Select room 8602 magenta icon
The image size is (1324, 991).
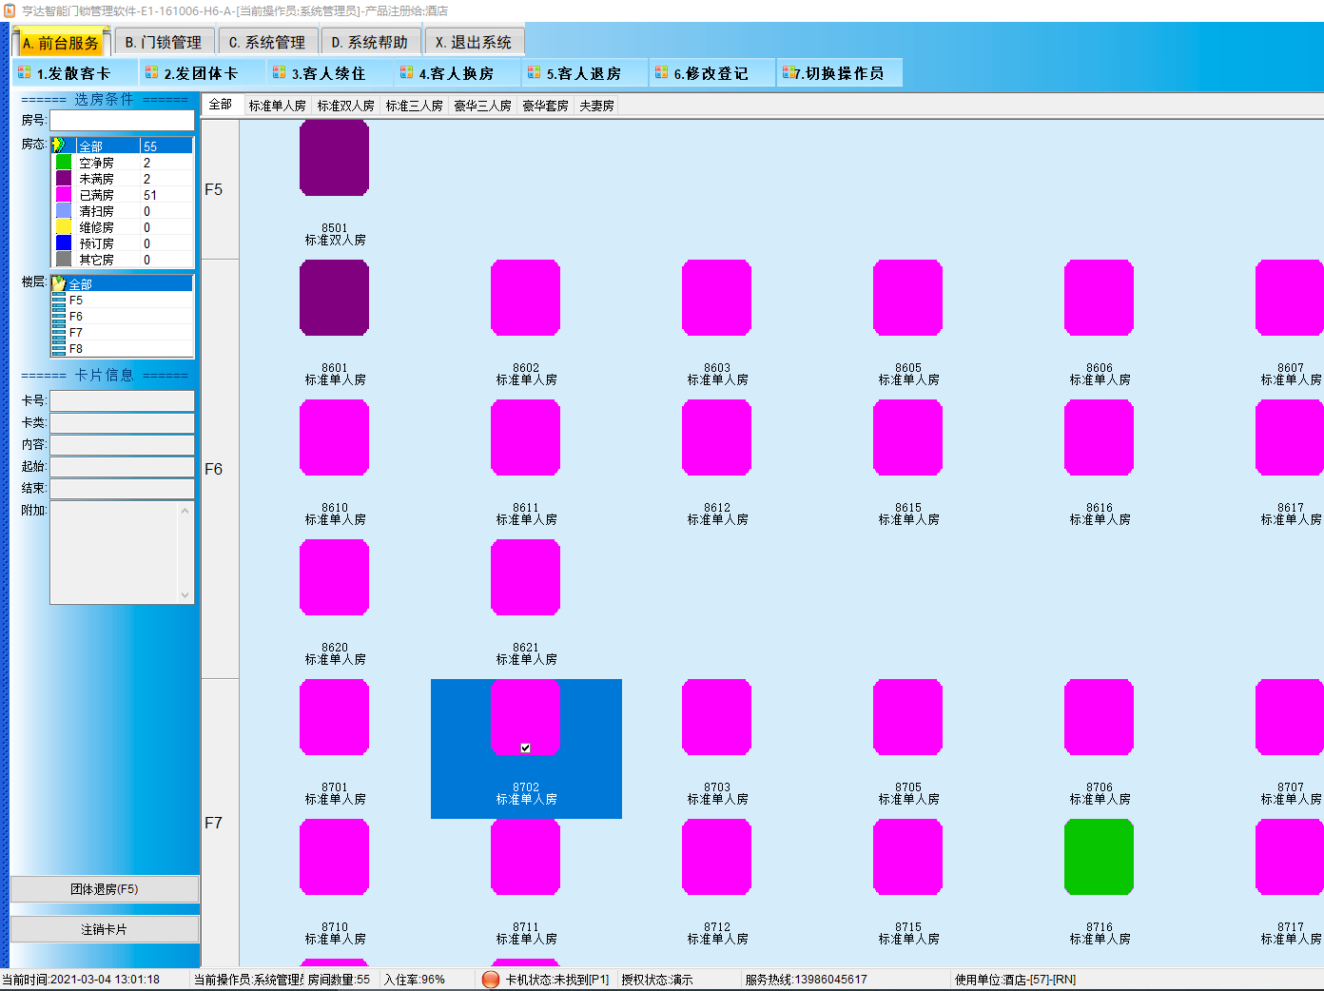(x=525, y=298)
